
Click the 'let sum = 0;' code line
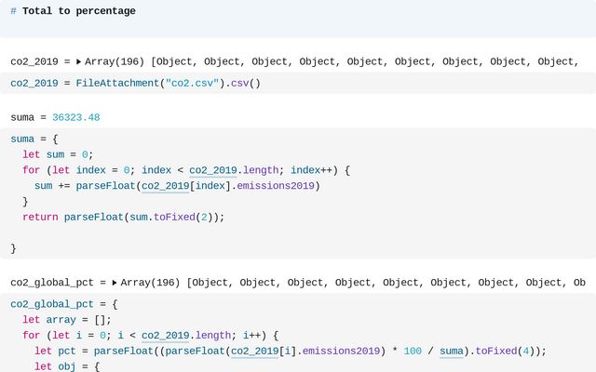coord(58,154)
